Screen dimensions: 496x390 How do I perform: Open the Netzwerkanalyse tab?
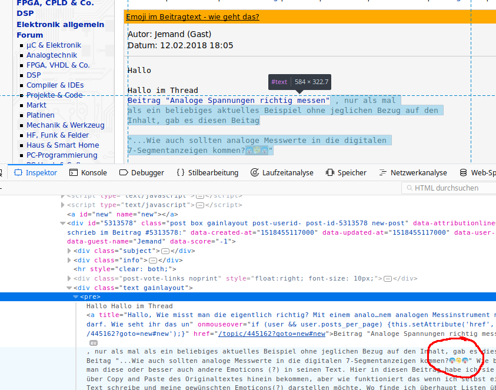413,173
